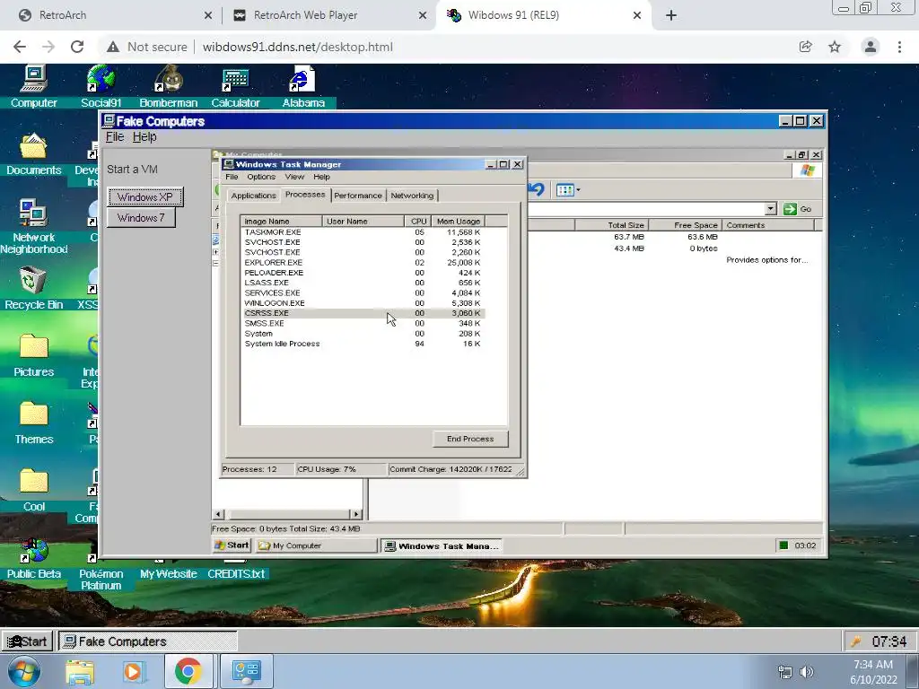
Task: Reload the page in Chrome
Action: tap(77, 47)
